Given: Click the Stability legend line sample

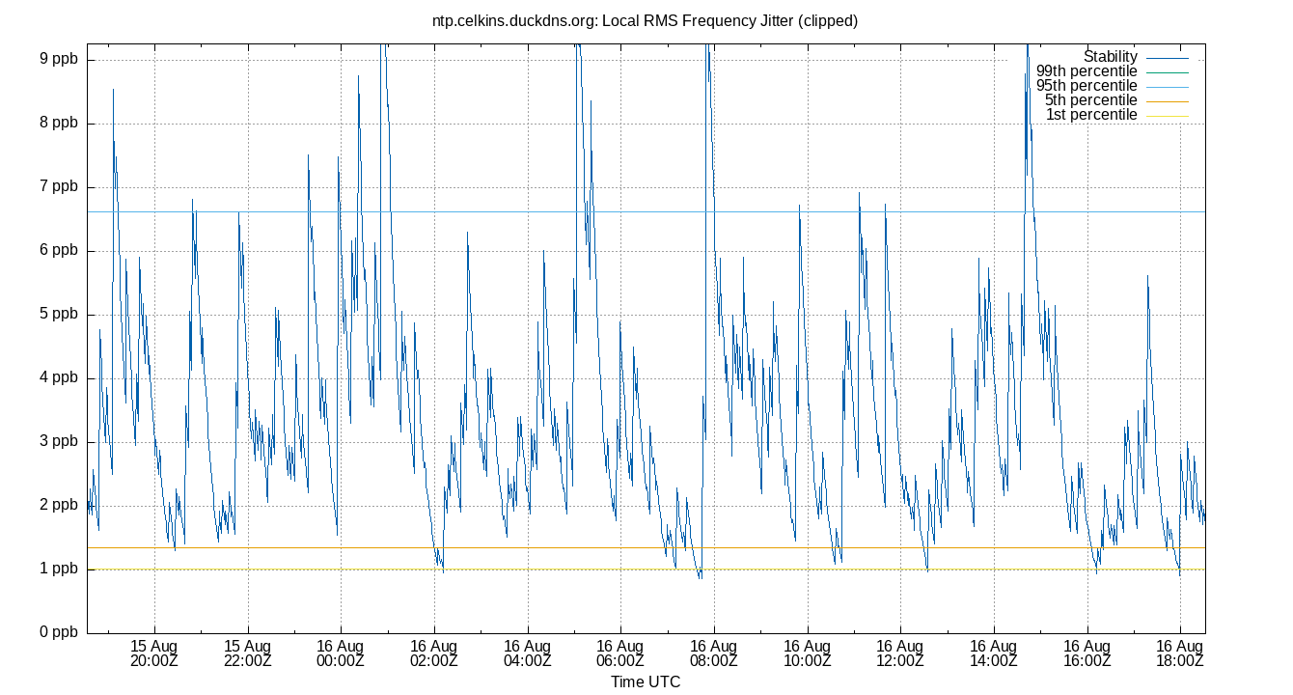Looking at the screenshot, I should [x=1167, y=58].
